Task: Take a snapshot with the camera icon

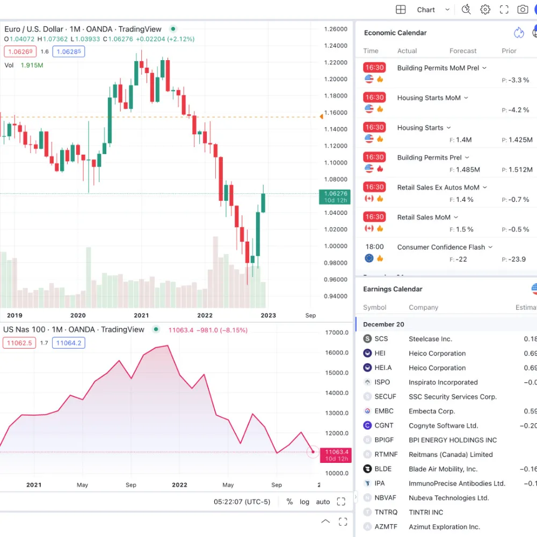Action: [x=523, y=10]
